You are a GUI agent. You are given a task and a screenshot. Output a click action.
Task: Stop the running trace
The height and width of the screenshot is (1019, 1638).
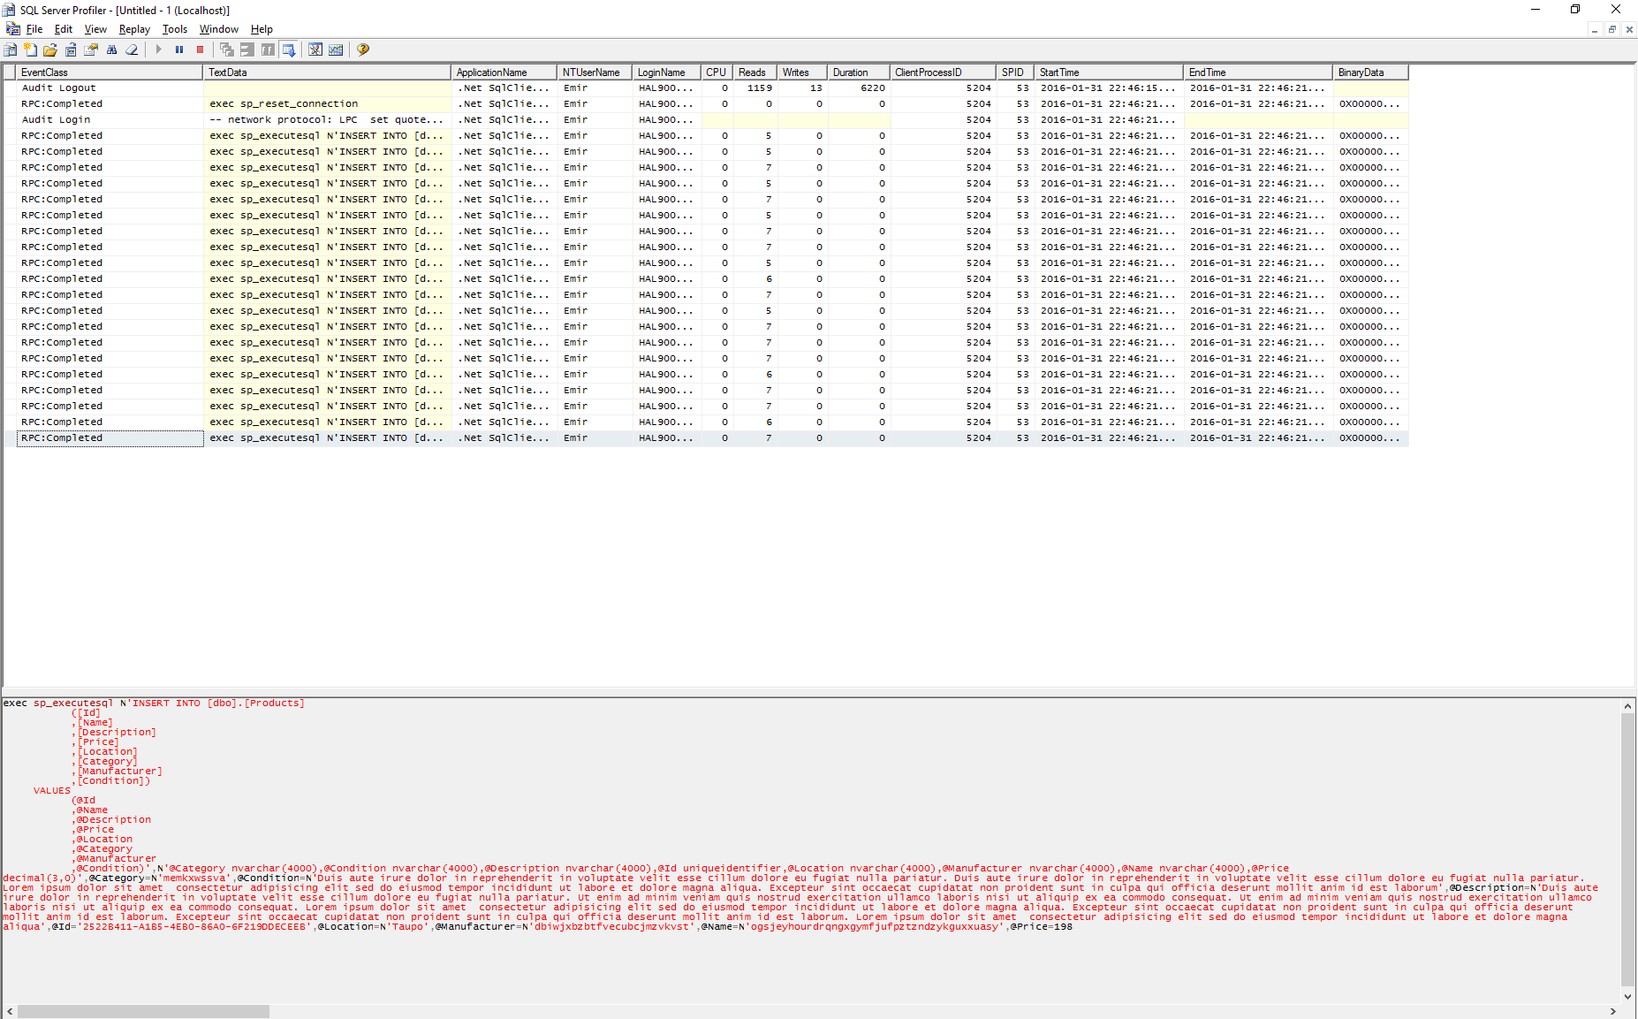point(200,49)
